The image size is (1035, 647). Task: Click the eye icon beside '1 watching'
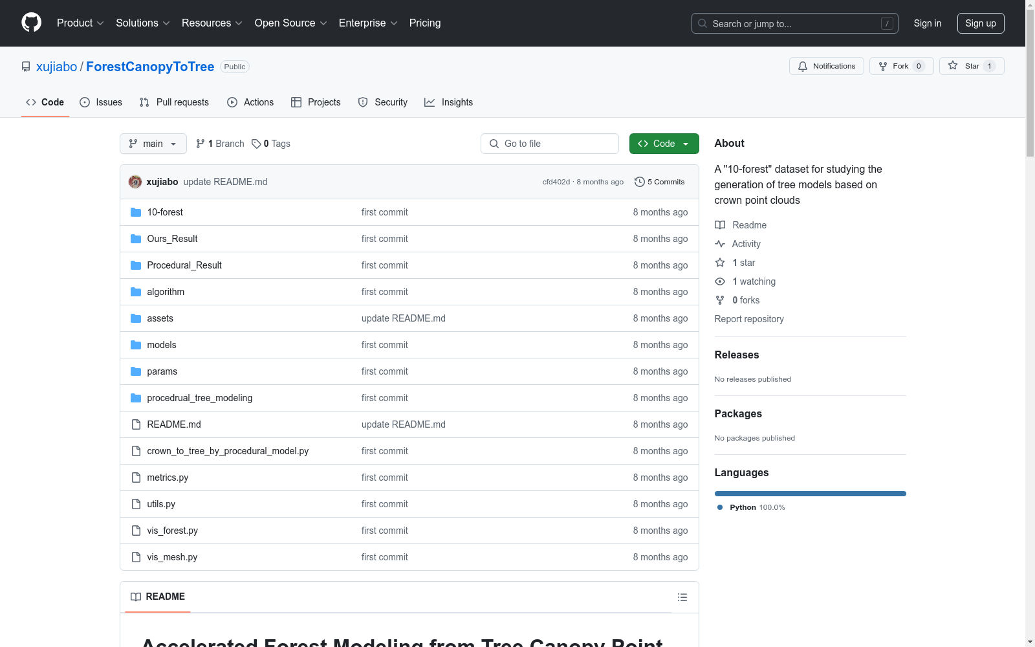point(720,281)
